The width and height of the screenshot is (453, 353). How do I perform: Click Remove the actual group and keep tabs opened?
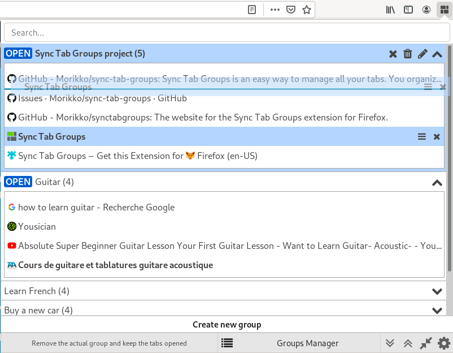pyautogui.click(x=109, y=343)
